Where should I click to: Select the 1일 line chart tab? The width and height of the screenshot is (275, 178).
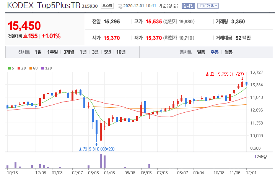[x=38, y=52]
